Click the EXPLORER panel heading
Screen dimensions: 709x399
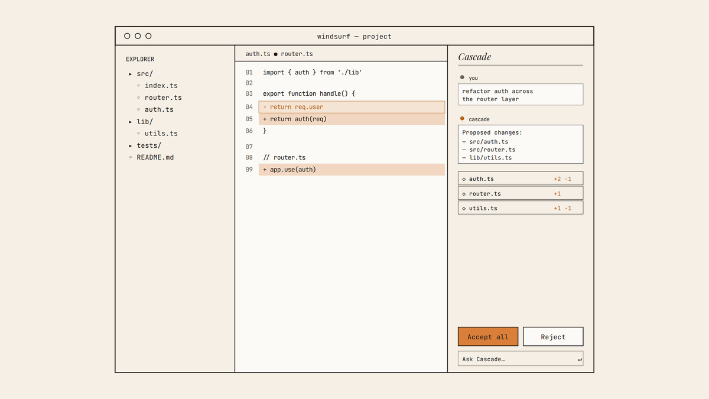pyautogui.click(x=140, y=59)
